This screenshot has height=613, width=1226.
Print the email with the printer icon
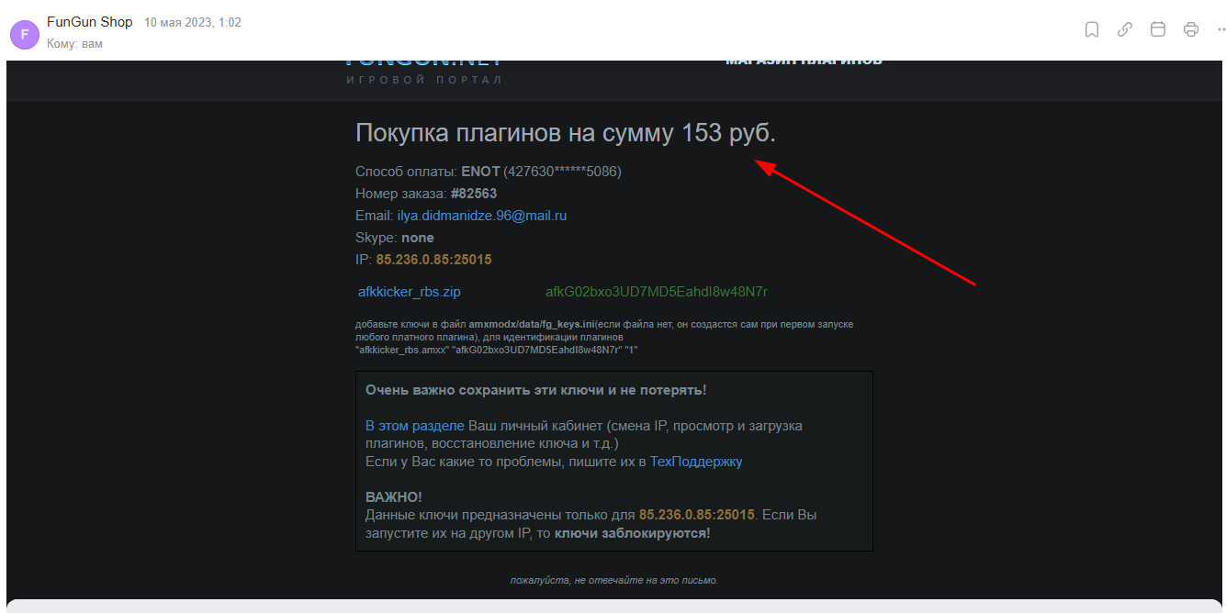click(1191, 29)
